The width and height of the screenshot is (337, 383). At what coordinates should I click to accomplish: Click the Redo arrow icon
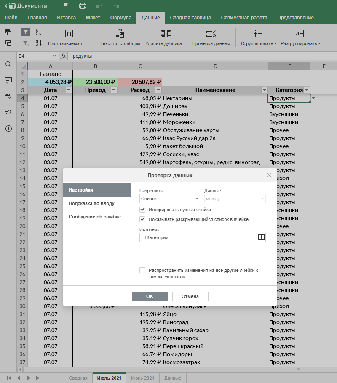pyautogui.click(x=116, y=6)
